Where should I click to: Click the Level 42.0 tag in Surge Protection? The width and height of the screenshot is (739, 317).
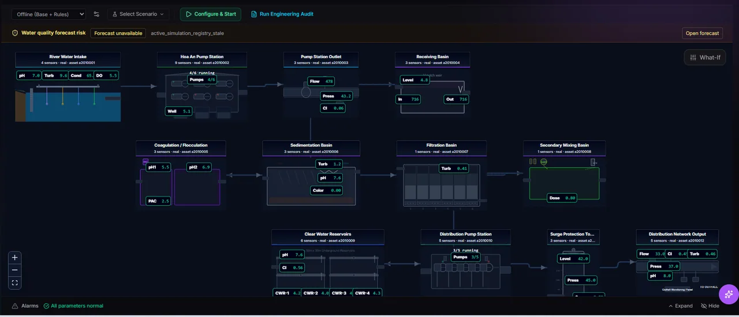pos(574,259)
